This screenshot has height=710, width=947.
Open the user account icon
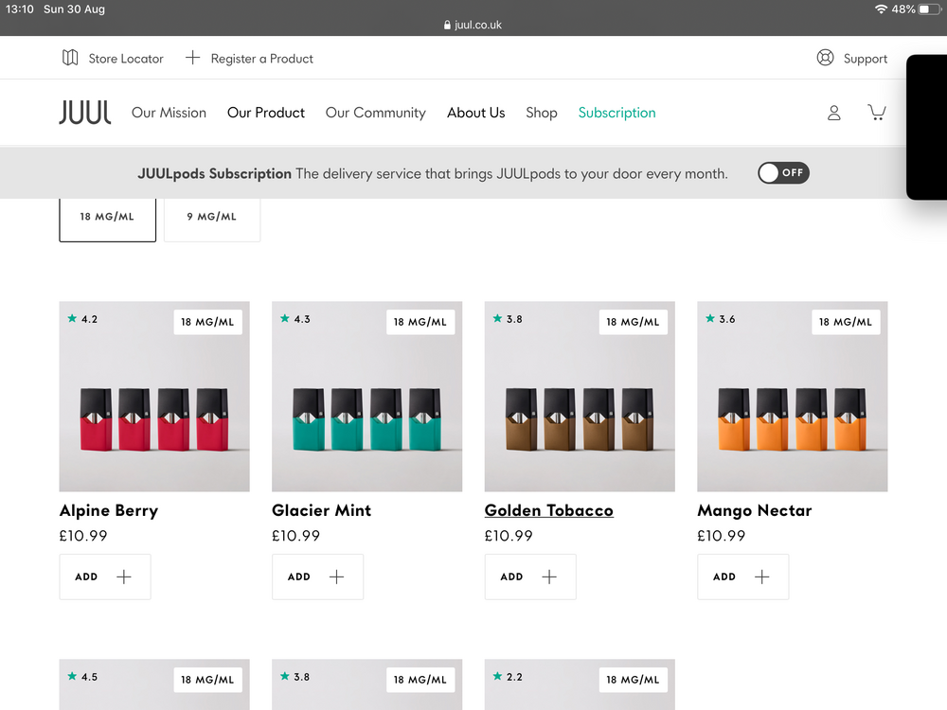[833, 113]
